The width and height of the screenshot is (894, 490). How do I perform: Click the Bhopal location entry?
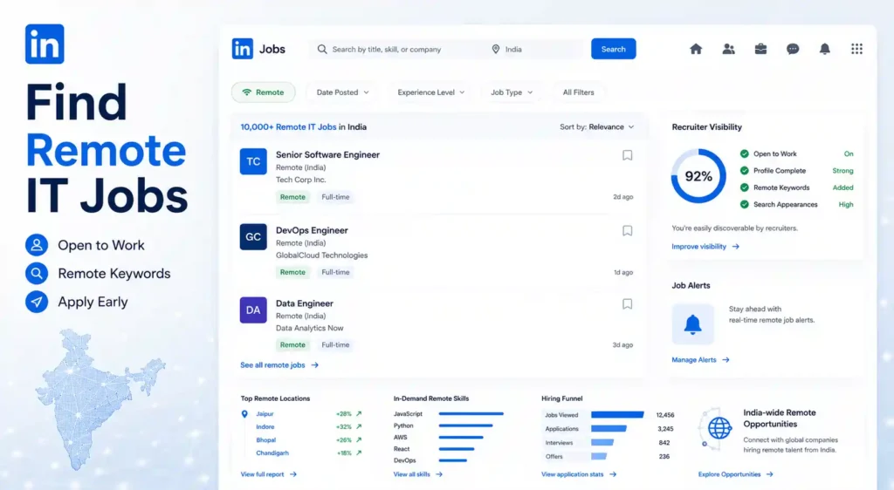tap(265, 440)
